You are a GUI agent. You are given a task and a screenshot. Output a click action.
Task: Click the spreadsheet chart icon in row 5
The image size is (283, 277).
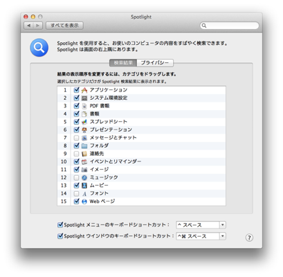pos(84,122)
